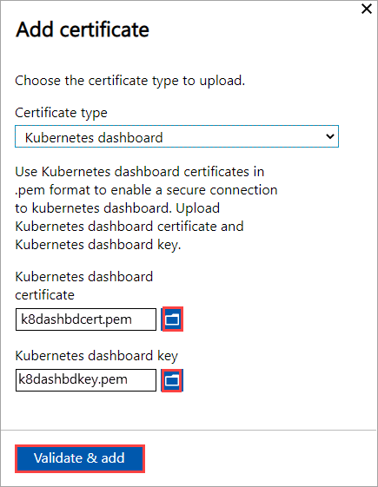The height and width of the screenshot is (487, 378).
Task: Click the 'Certificate type' label
Action: 61,113
